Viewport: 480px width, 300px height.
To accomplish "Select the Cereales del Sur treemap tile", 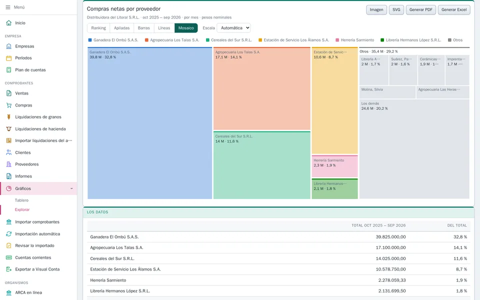I will coord(261,165).
